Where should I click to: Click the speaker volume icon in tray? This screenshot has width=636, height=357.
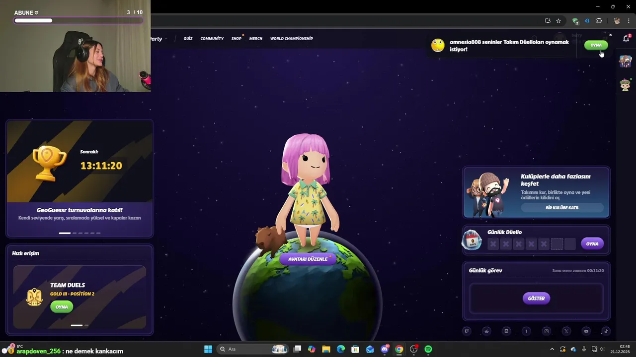click(x=602, y=349)
